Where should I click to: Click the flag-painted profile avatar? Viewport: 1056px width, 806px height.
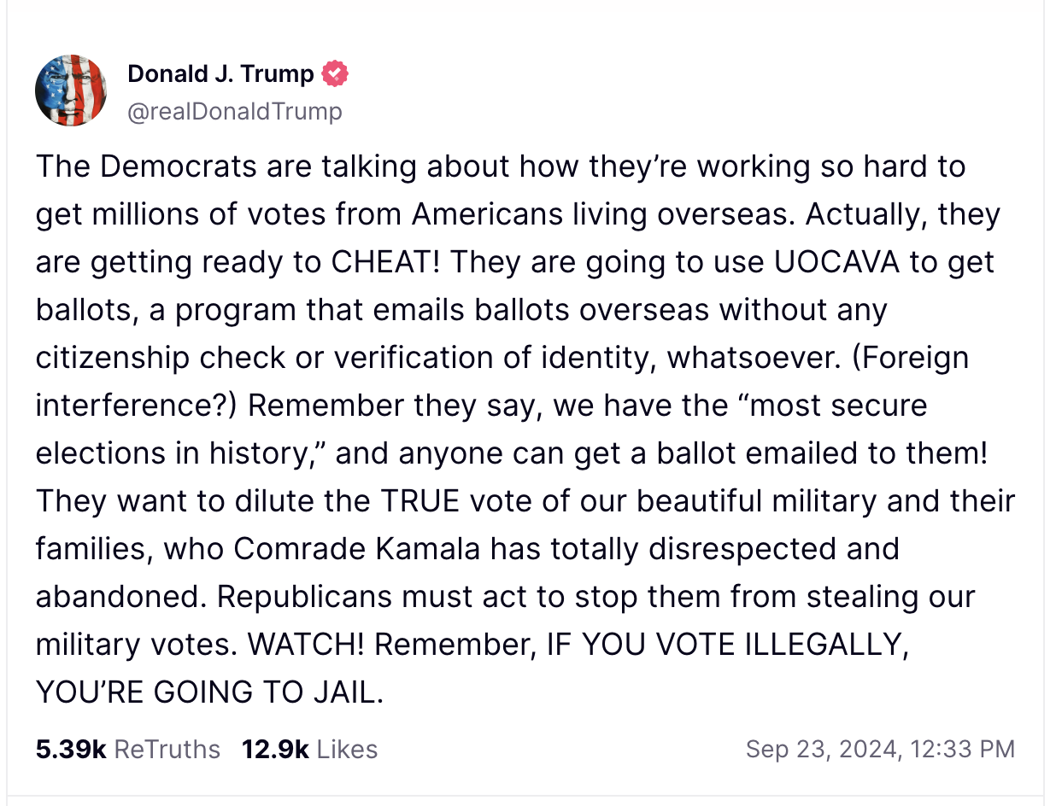coord(71,91)
